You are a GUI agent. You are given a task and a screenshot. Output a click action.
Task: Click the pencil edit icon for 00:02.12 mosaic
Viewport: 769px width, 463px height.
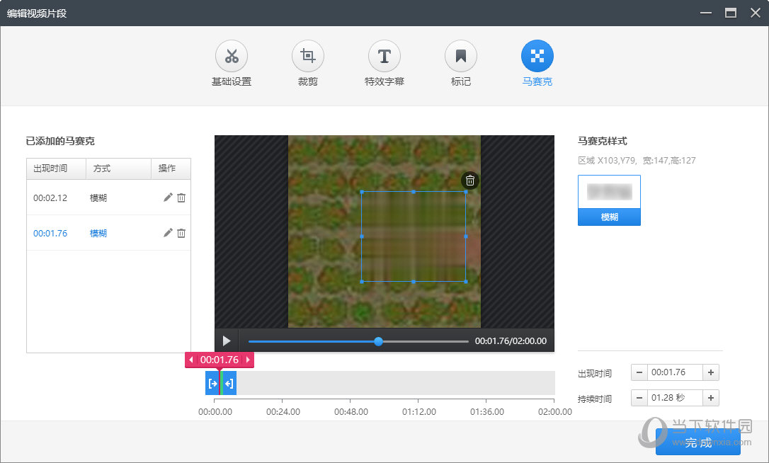tap(168, 198)
